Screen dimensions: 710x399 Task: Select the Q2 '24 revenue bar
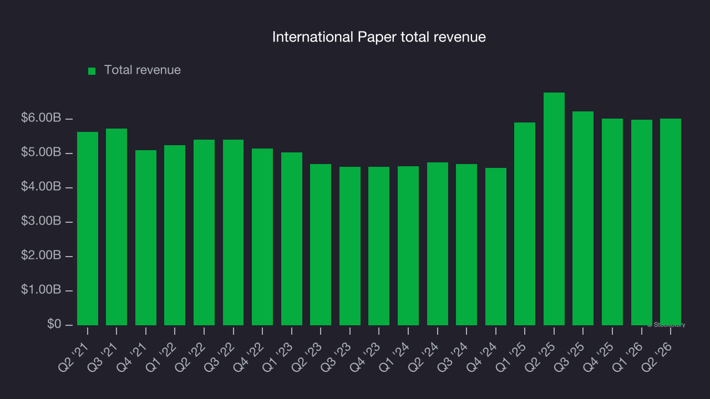point(438,244)
